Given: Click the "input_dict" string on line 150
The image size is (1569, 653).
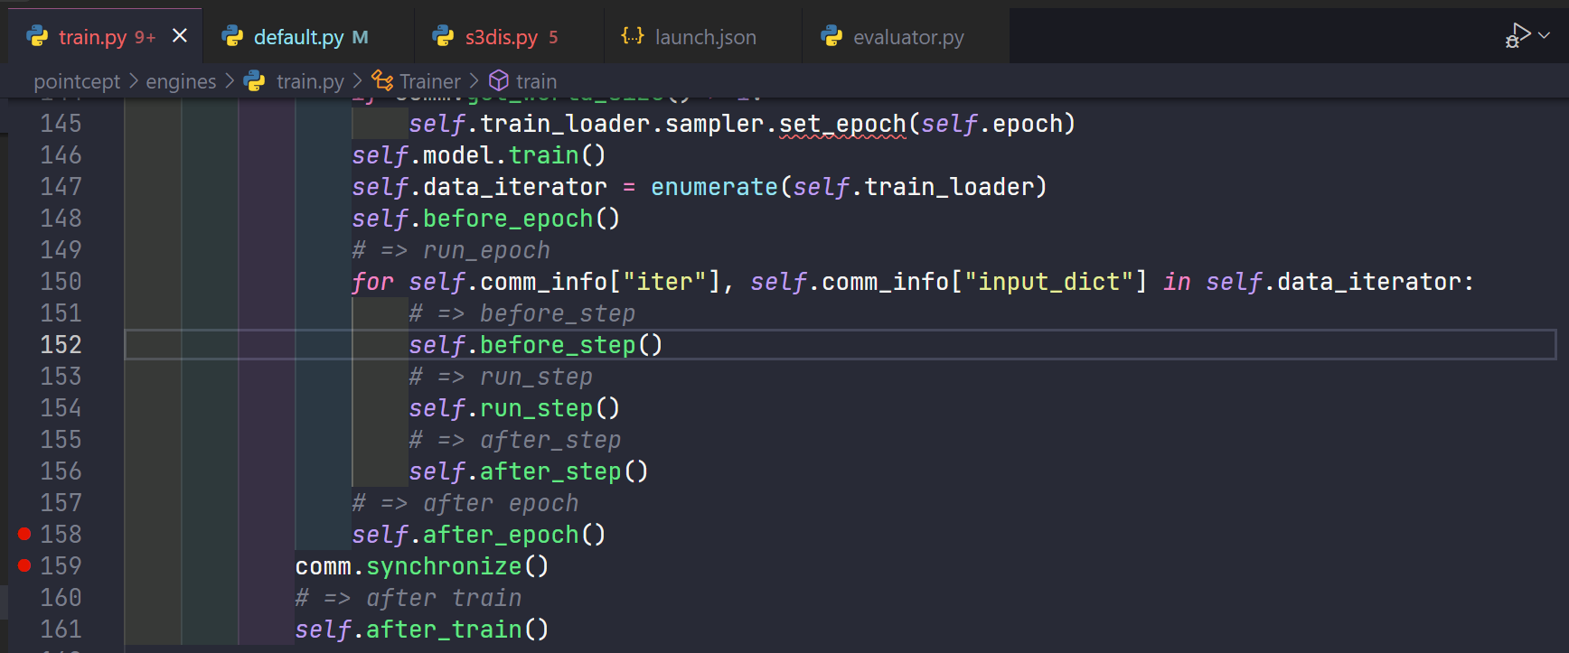Looking at the screenshot, I should pyautogui.click(x=1049, y=282).
